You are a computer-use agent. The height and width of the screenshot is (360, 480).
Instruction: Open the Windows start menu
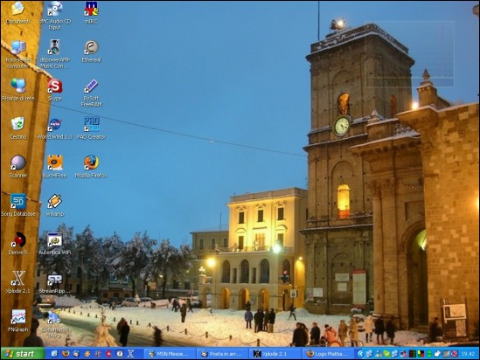point(23,354)
